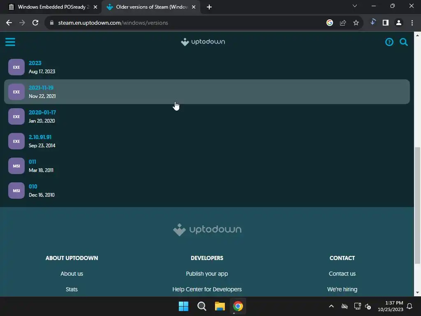Open the 010 version link

[33, 187]
